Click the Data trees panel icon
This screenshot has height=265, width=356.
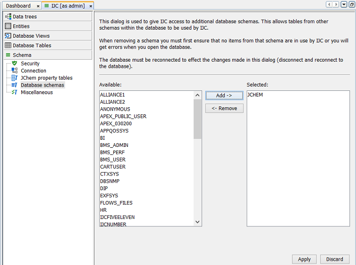tap(8, 16)
